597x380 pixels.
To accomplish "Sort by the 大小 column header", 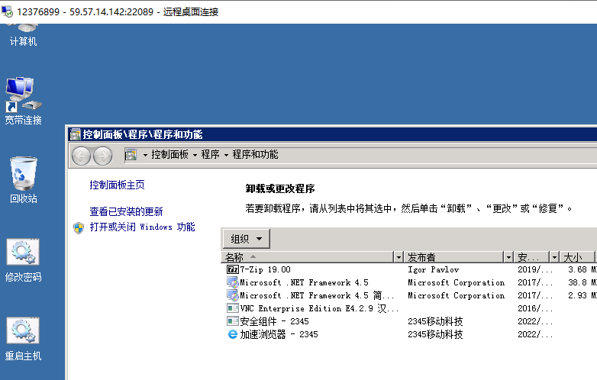I will tap(578, 257).
